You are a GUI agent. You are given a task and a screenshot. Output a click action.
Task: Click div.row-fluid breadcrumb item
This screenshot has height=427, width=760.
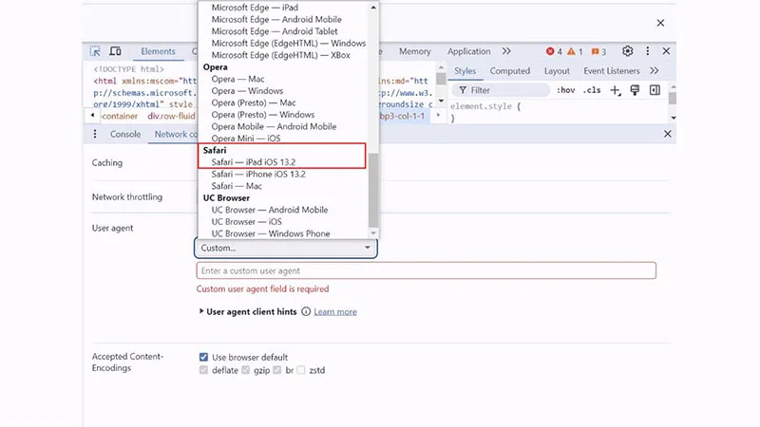(x=171, y=116)
